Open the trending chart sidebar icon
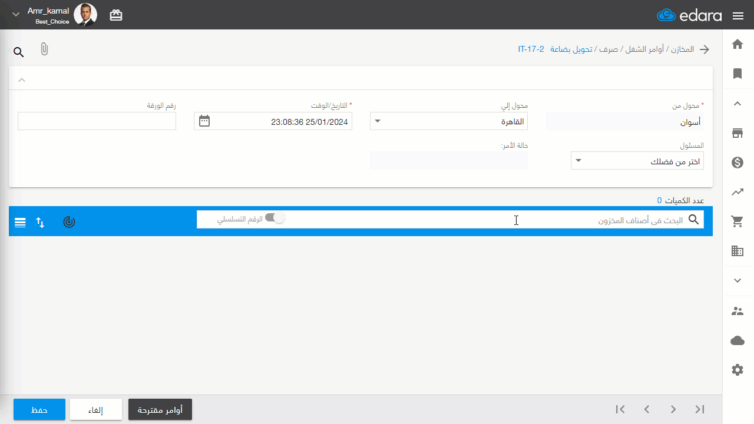Image resolution: width=754 pixels, height=424 pixels. click(x=738, y=192)
